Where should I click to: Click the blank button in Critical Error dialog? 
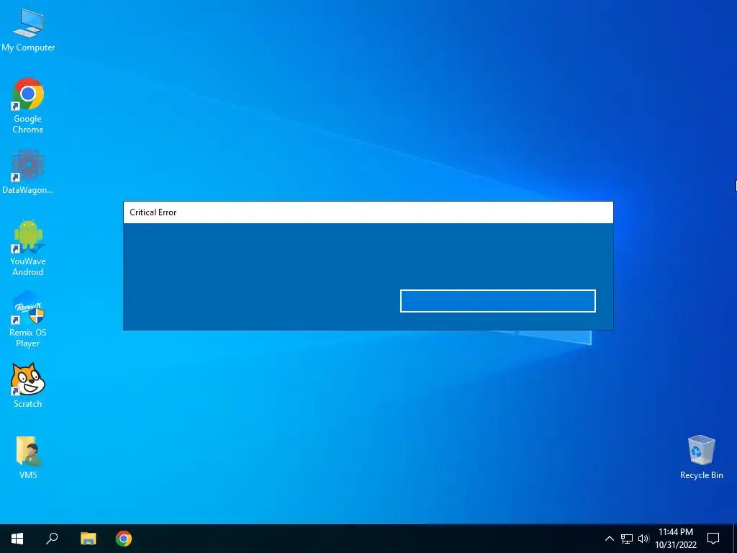[x=498, y=301]
